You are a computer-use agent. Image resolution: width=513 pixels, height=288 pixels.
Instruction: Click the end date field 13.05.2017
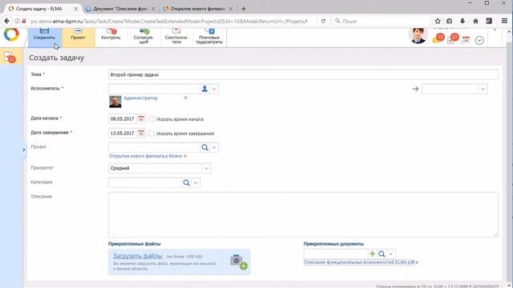point(123,134)
